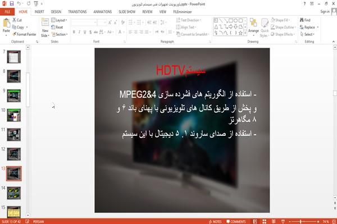Collapse the ribbon with the caret
The width and height of the screenshot is (337, 224).
[x=334, y=42]
